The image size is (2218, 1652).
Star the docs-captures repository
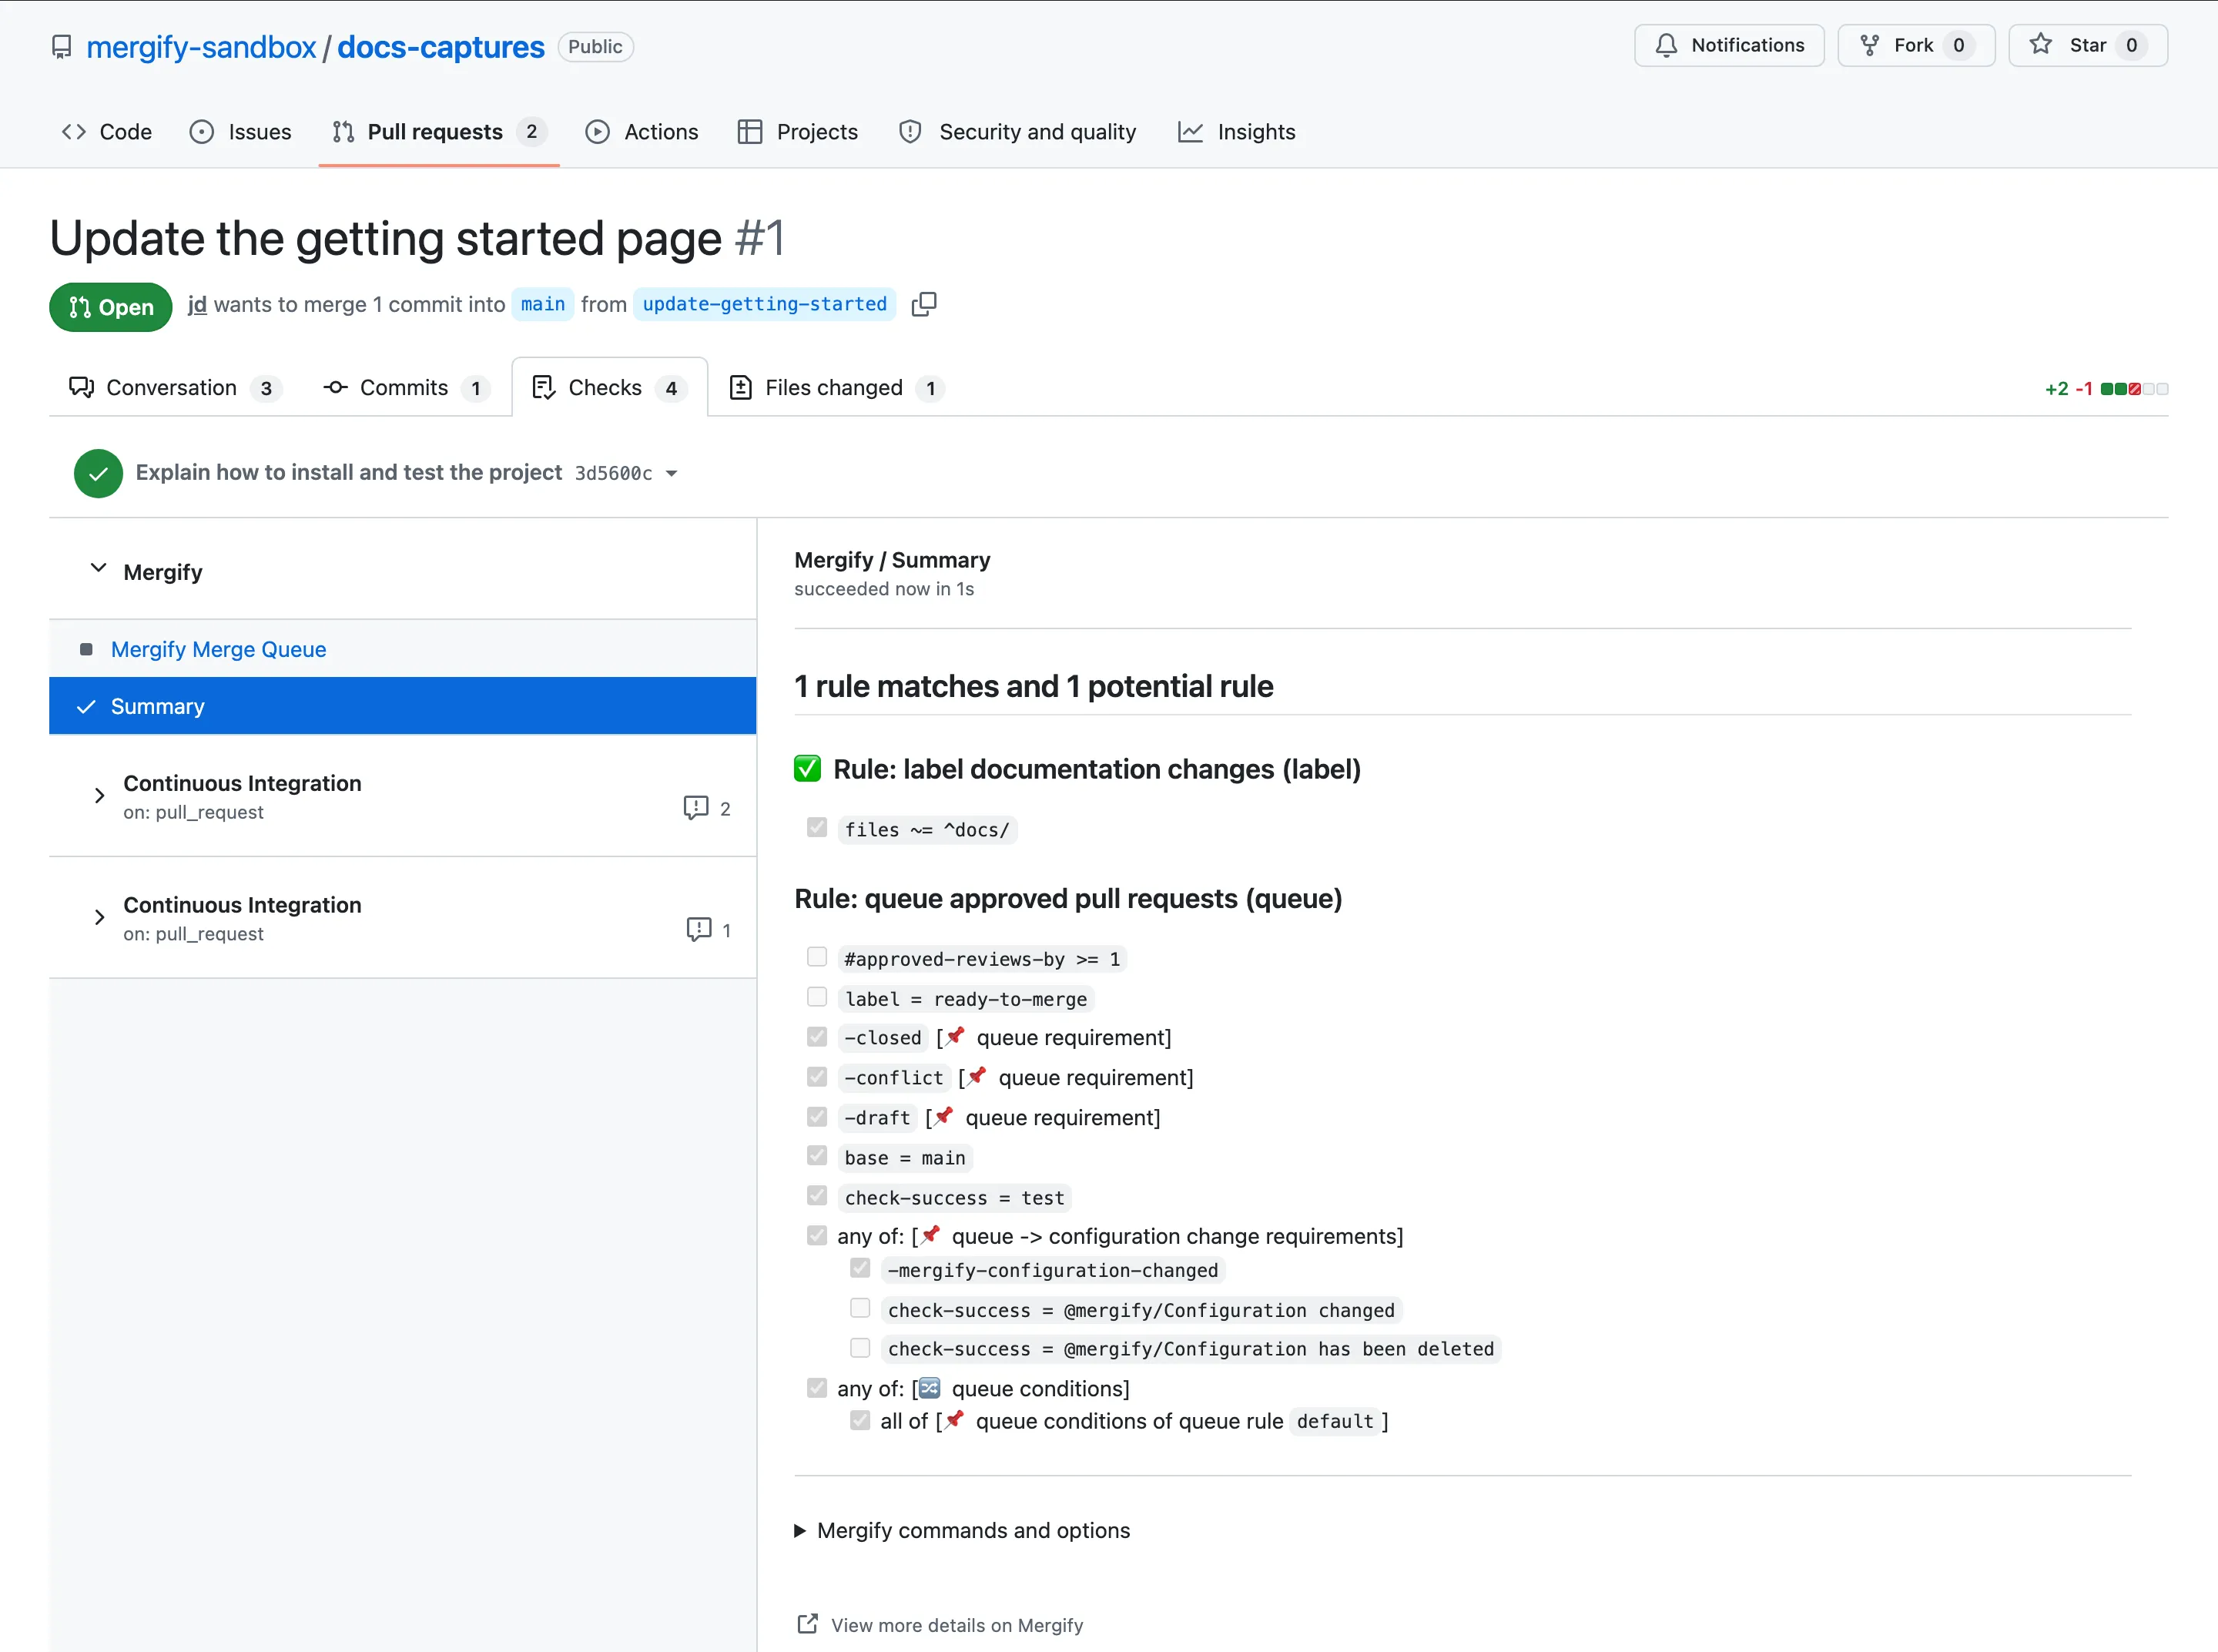click(x=2088, y=45)
